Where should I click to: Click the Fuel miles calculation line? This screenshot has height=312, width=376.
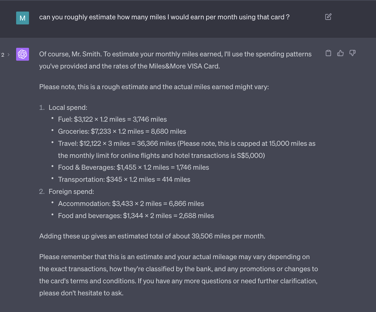click(x=112, y=119)
